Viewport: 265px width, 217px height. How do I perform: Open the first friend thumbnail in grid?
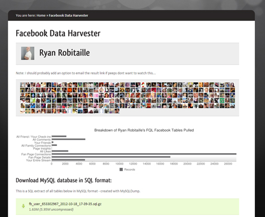point(22,85)
